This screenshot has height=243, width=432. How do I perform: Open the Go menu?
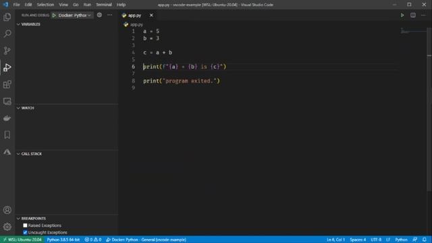coord(76,5)
